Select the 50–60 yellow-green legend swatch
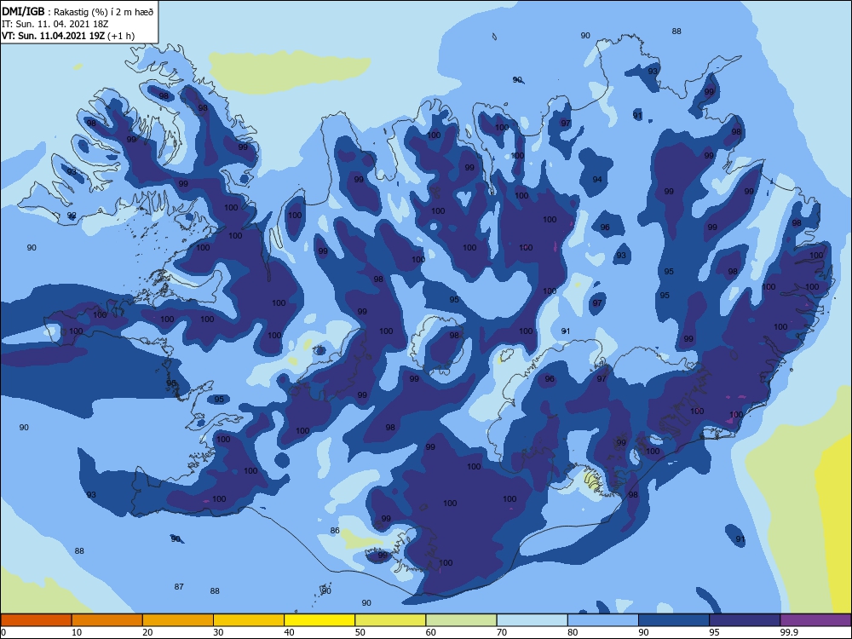 pos(390,620)
